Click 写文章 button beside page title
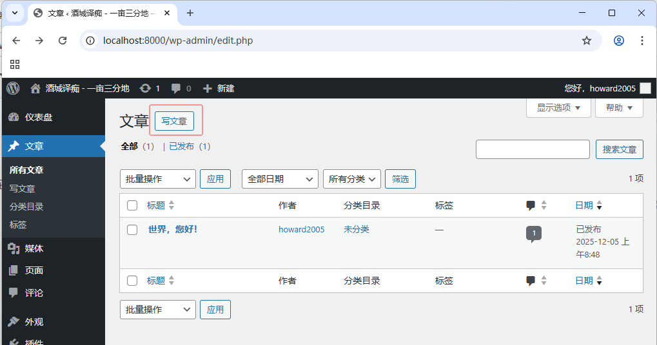The height and width of the screenshot is (345, 657). pos(174,121)
